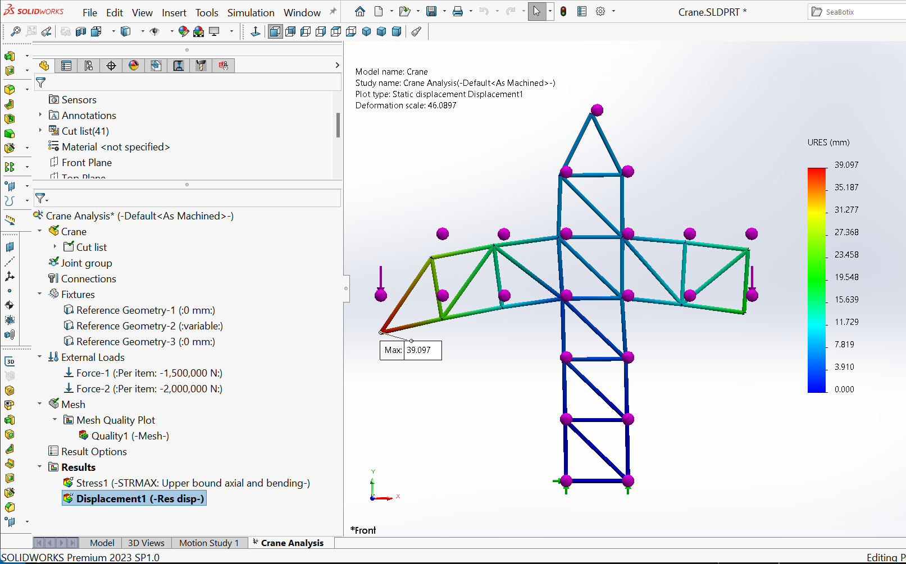This screenshot has width=906, height=564.
Task: Select Force-1 external load item
Action: 143,373
